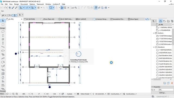This screenshot has width=174, height=98.
Task: Click the GRAPHISOFT ID link
Action: pos(163,97)
